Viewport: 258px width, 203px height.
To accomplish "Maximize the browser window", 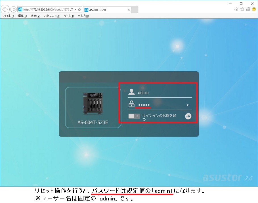I will 241,3.
